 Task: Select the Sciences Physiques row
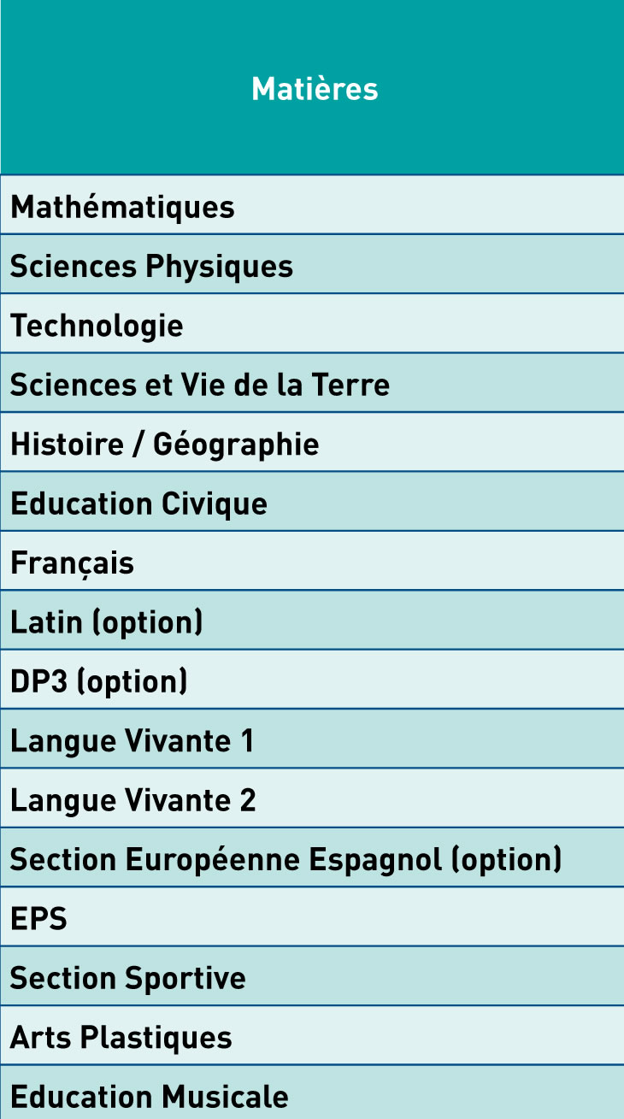[x=312, y=264]
